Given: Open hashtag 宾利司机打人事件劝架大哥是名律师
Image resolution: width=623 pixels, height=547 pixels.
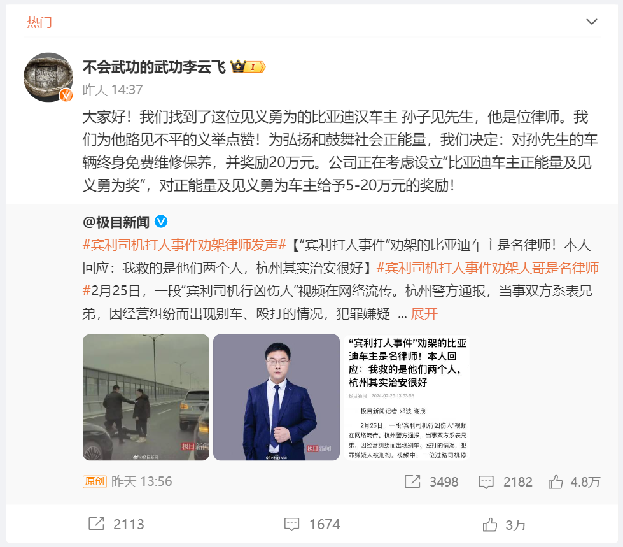Looking at the screenshot, I should click(x=487, y=268).
